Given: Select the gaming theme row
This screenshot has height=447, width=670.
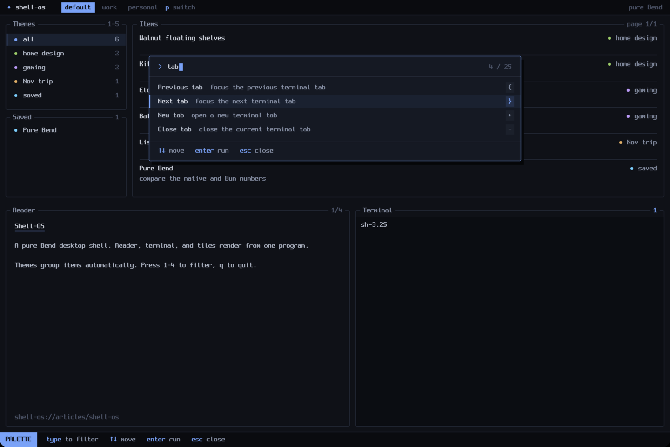Looking at the screenshot, I should pyautogui.click(x=66, y=67).
